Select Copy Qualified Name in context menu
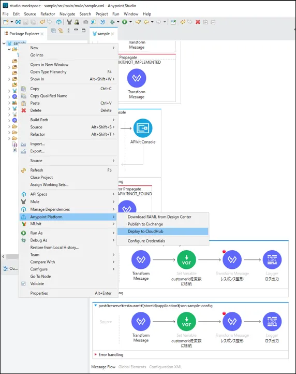This screenshot has width=296, height=374. 69,96
